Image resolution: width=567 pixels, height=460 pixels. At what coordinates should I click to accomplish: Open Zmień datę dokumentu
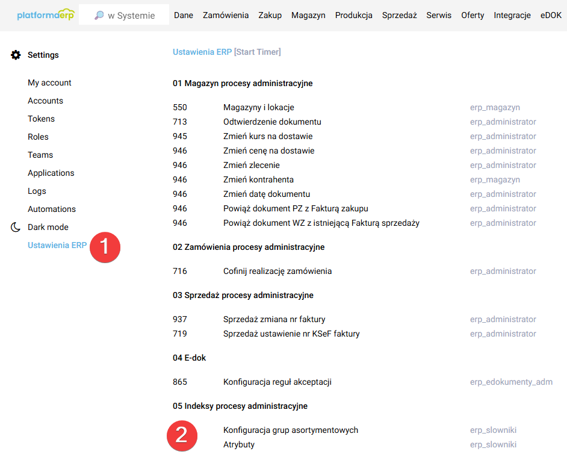pos(267,194)
